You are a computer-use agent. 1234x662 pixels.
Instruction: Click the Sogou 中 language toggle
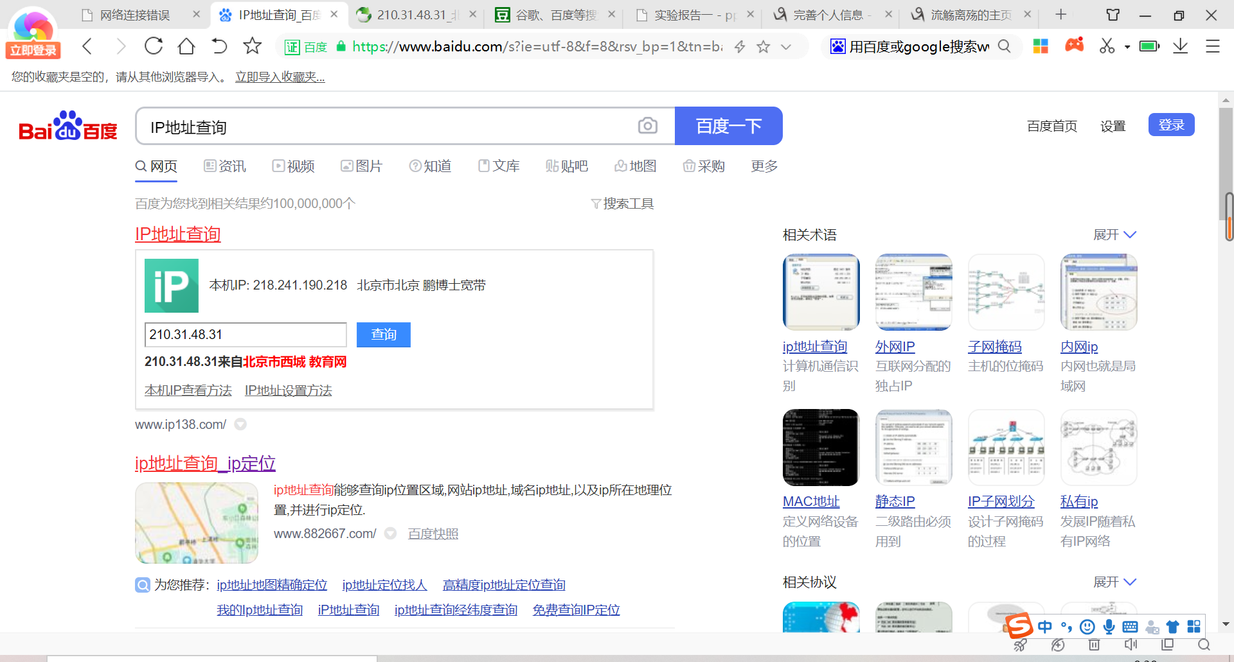coord(1045,627)
